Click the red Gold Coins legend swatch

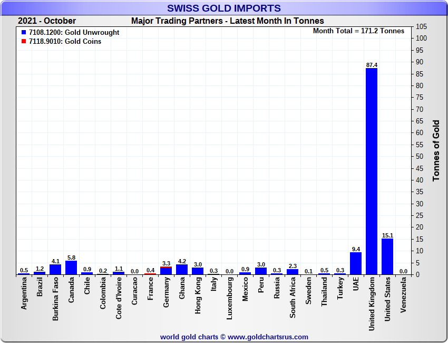pyautogui.click(x=24, y=41)
